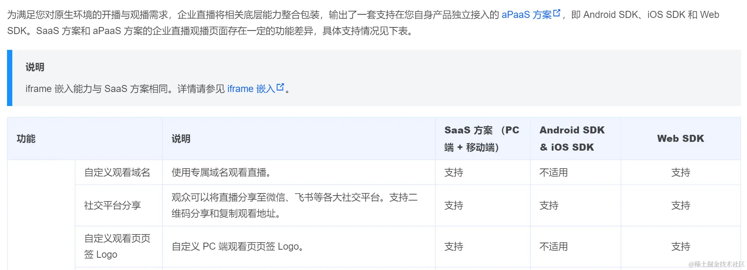
Task: Open the aPaaS 方案 link
Action: pos(527,15)
